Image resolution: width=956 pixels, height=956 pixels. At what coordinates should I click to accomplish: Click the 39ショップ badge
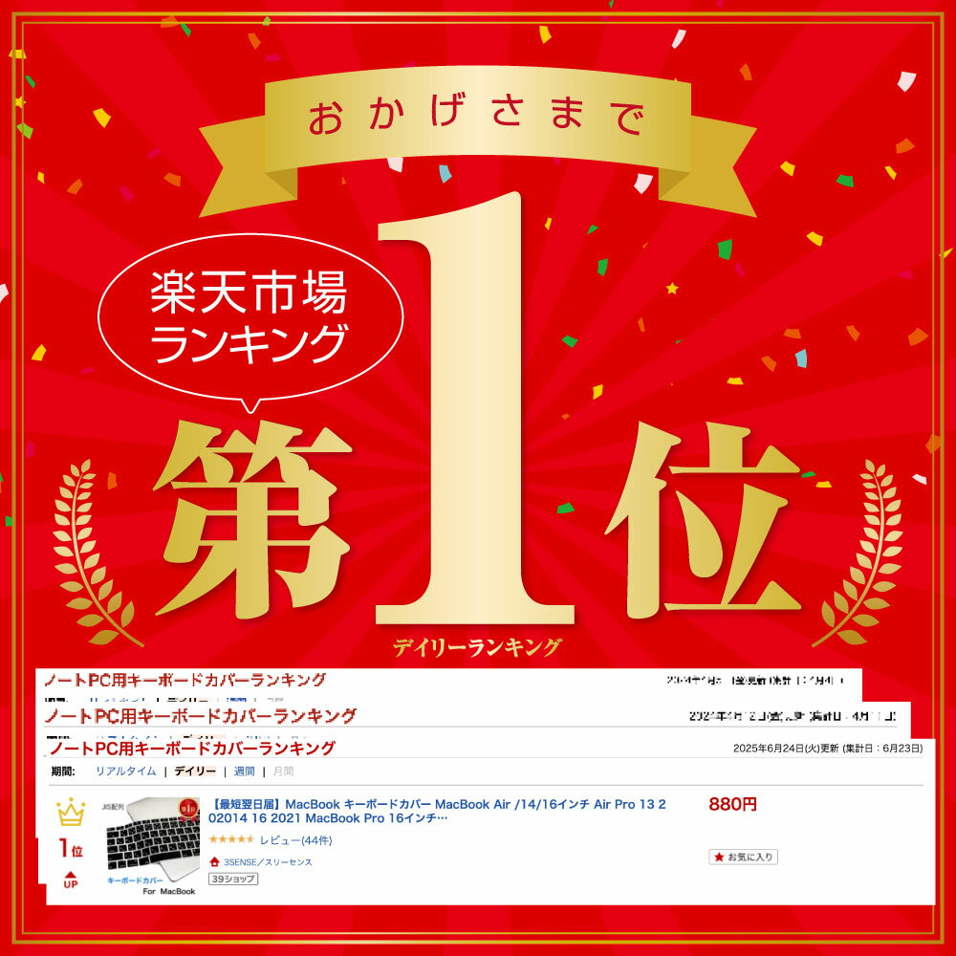click(x=233, y=879)
